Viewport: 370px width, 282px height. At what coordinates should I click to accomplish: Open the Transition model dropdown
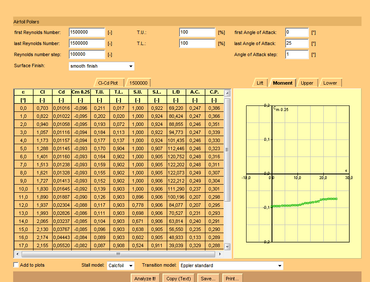231,265
